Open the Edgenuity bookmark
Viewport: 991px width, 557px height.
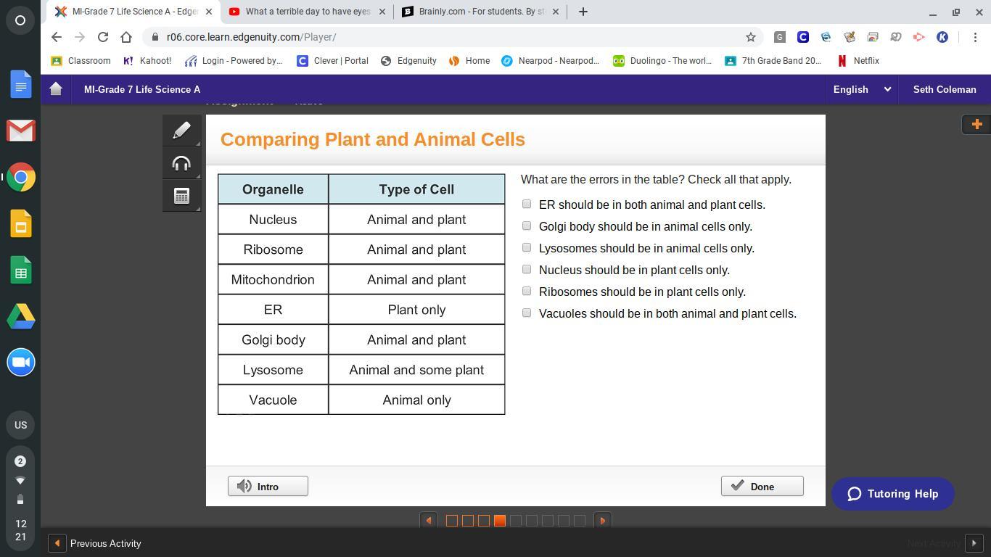coord(408,61)
